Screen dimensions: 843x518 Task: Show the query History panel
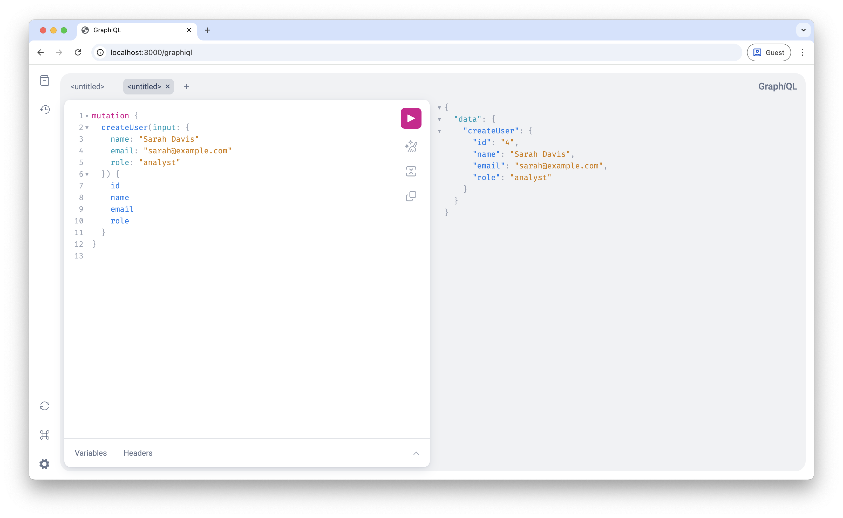(45, 109)
